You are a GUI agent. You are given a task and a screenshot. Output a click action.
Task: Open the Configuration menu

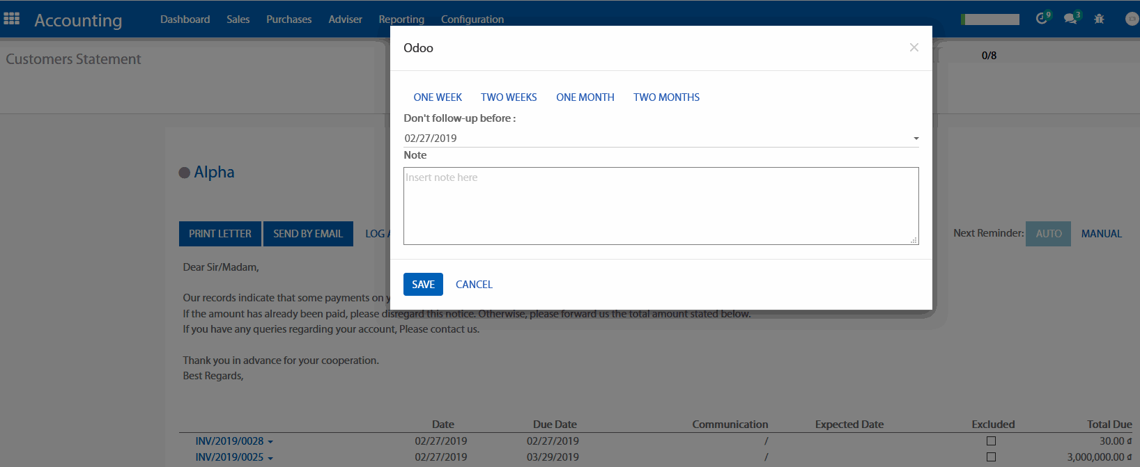coord(472,19)
